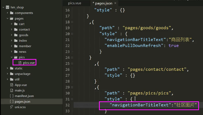The height and width of the screenshot is (115, 203).
Task: Click the contact folder icon
Action: tap(16, 29)
